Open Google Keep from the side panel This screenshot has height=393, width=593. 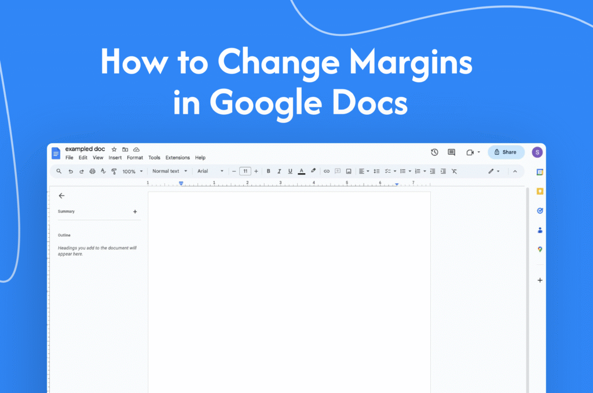point(539,191)
